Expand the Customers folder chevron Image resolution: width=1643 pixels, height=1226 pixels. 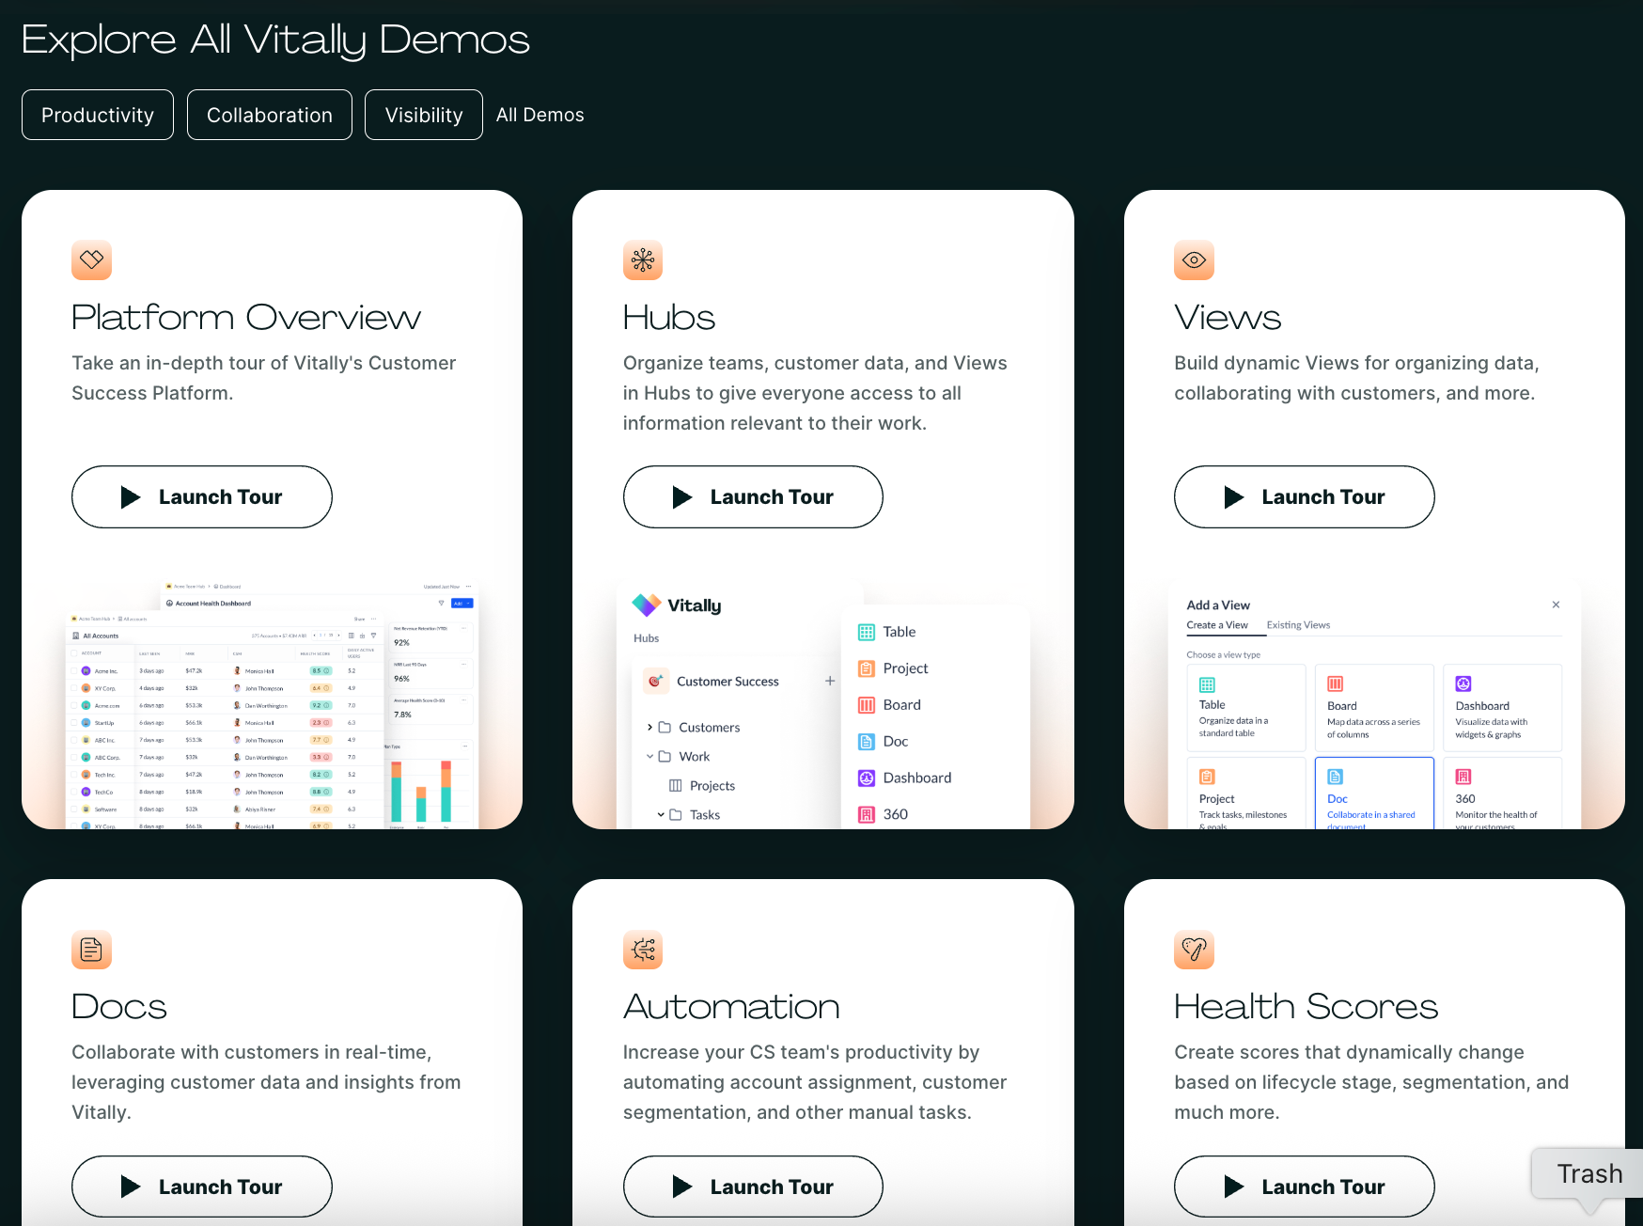(x=649, y=728)
